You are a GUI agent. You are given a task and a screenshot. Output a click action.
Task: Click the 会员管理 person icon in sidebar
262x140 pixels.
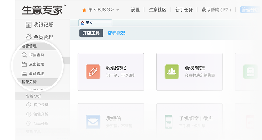click(x=28, y=37)
